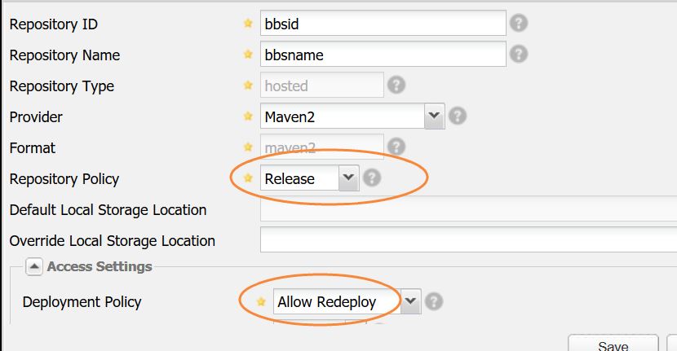Open the Deployment Policy Allow Redeploy dropdown

(x=410, y=301)
